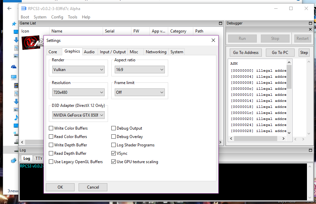
Task: Disable the VSync checkbox
Action: click(114, 153)
